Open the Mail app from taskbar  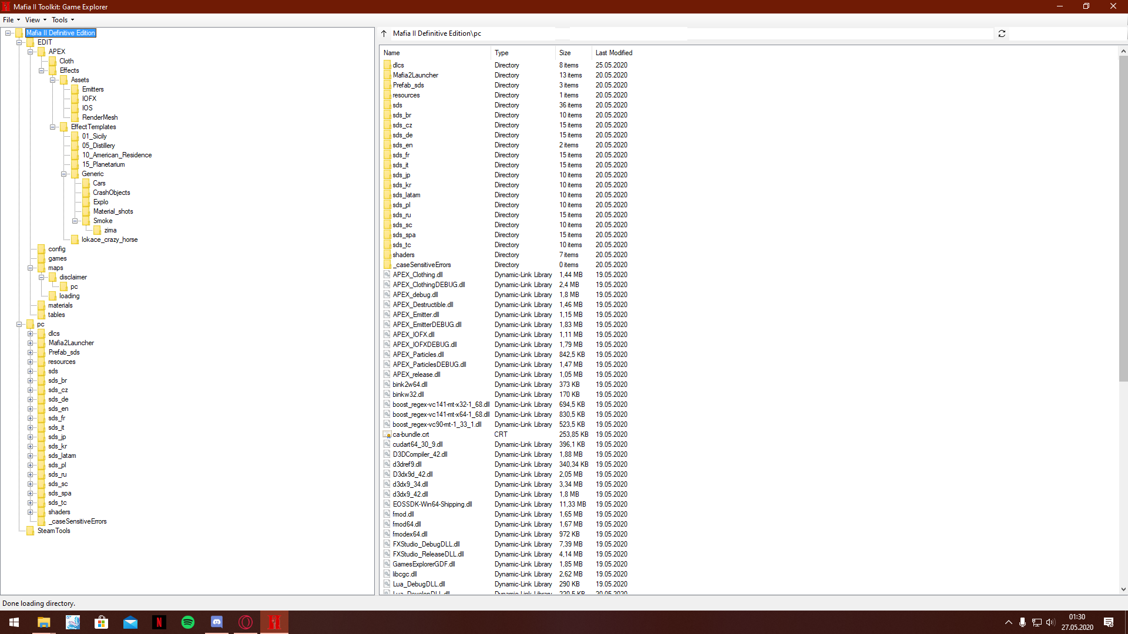point(130,622)
